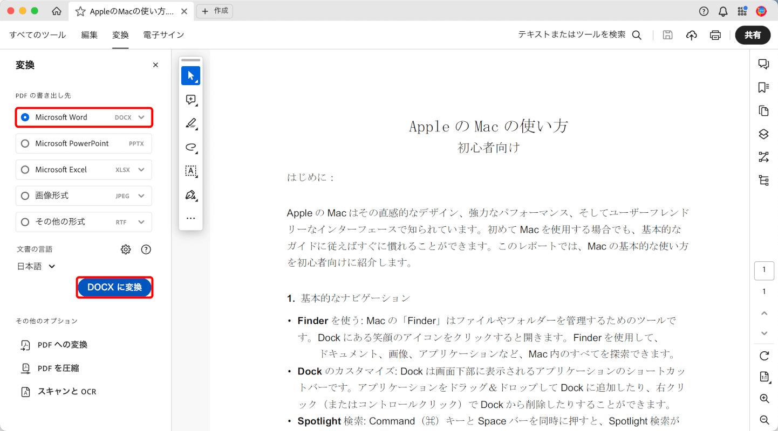Open more tools ellipsis in quick toolbar
This screenshot has width=778, height=431.
(x=190, y=218)
